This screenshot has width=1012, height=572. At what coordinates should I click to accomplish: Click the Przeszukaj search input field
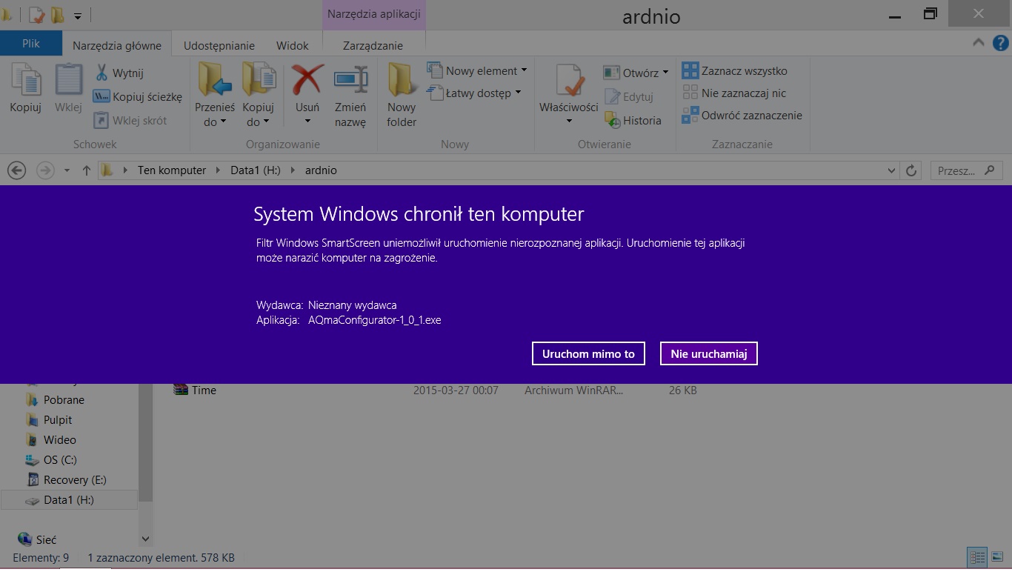coord(959,170)
